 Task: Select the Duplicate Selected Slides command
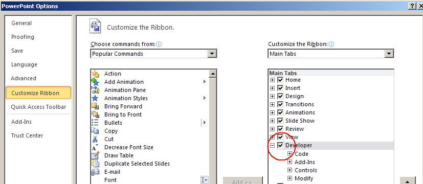pyautogui.click(x=137, y=164)
